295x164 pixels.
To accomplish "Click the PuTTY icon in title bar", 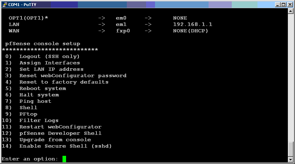I will pos(5,5).
